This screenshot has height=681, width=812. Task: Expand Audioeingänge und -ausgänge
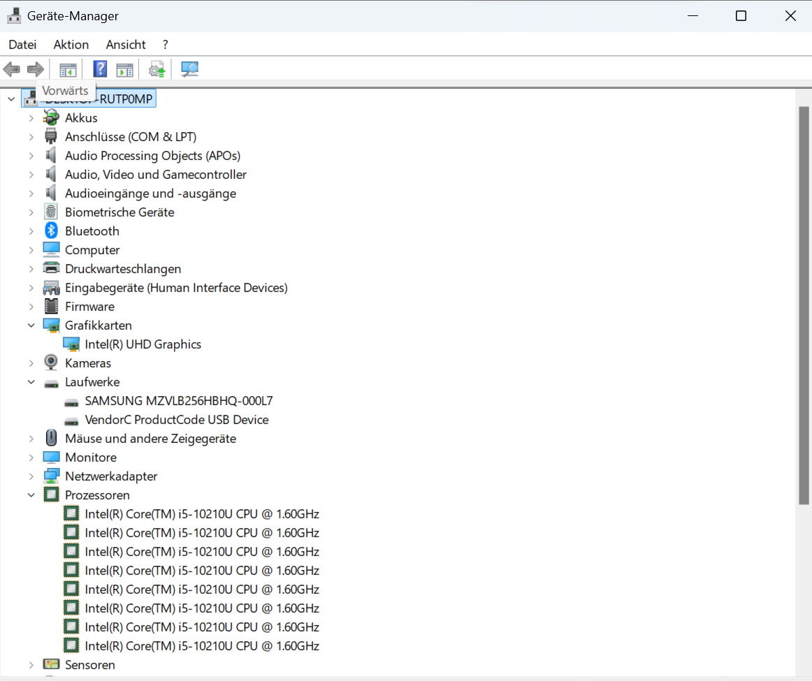(31, 193)
